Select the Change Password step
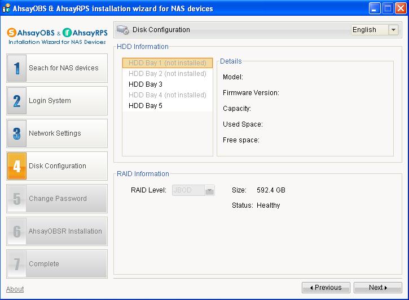This screenshot has width=409, height=300. pyautogui.click(x=57, y=199)
